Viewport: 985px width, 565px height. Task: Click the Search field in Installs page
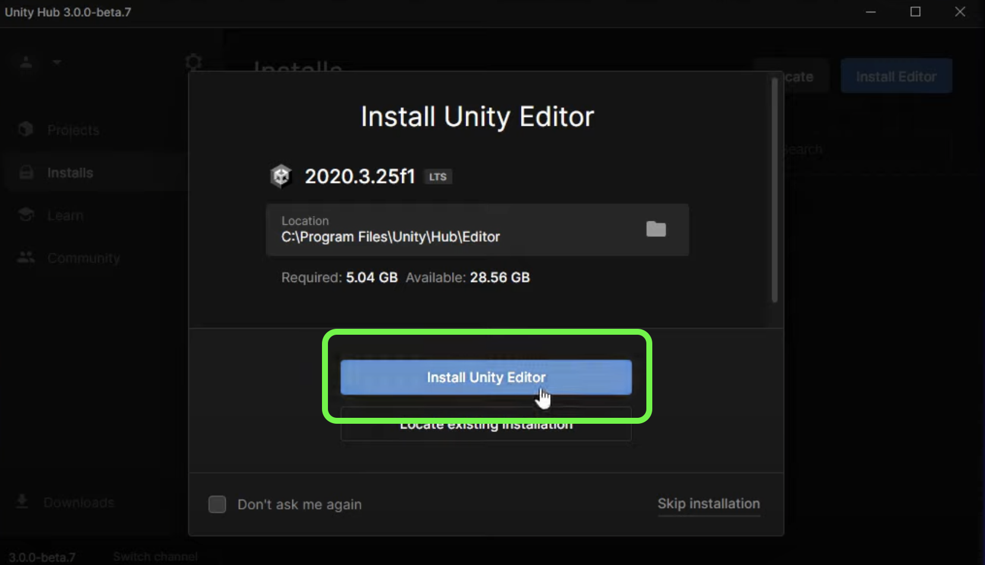point(867,149)
